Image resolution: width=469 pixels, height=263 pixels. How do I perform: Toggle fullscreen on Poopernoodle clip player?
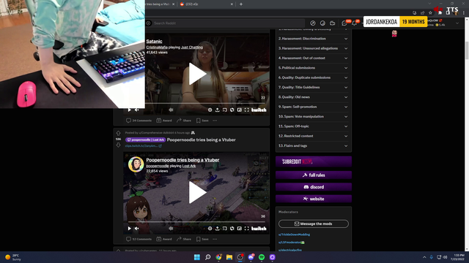pyautogui.click(x=247, y=229)
